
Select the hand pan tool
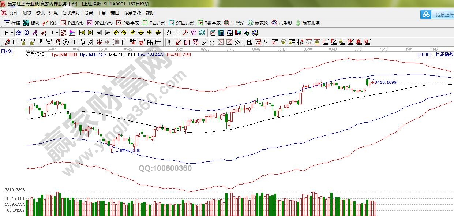click(168, 33)
